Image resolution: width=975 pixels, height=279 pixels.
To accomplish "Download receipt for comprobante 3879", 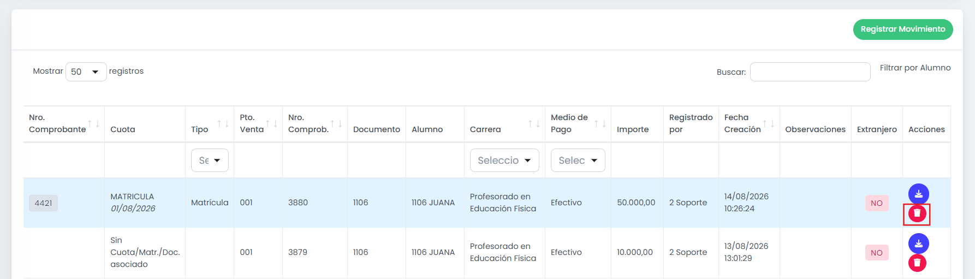I will pyautogui.click(x=918, y=244).
